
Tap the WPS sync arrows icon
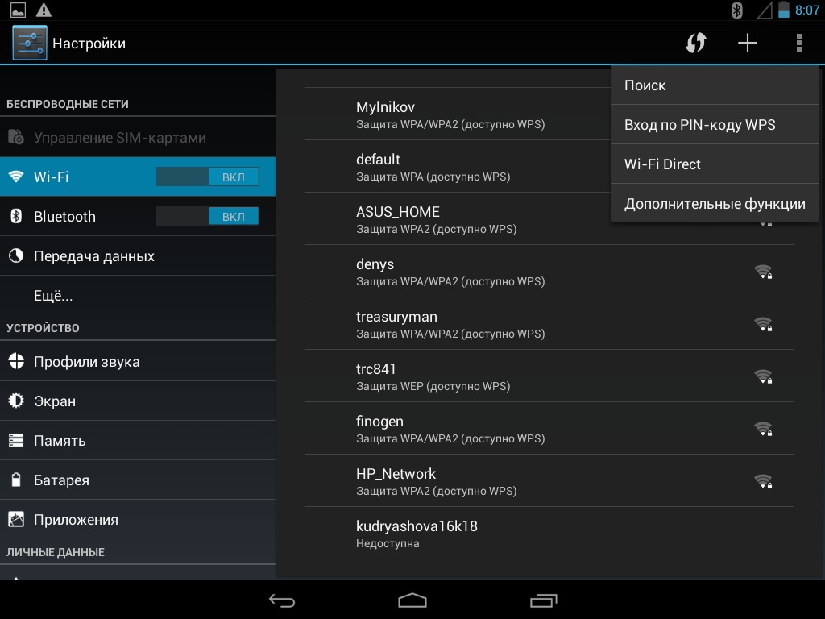point(695,43)
